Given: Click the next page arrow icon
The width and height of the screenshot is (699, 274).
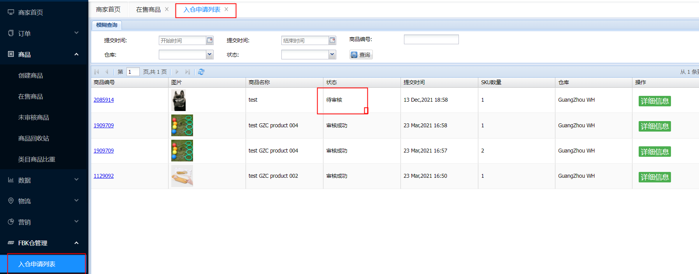Looking at the screenshot, I should [177, 72].
